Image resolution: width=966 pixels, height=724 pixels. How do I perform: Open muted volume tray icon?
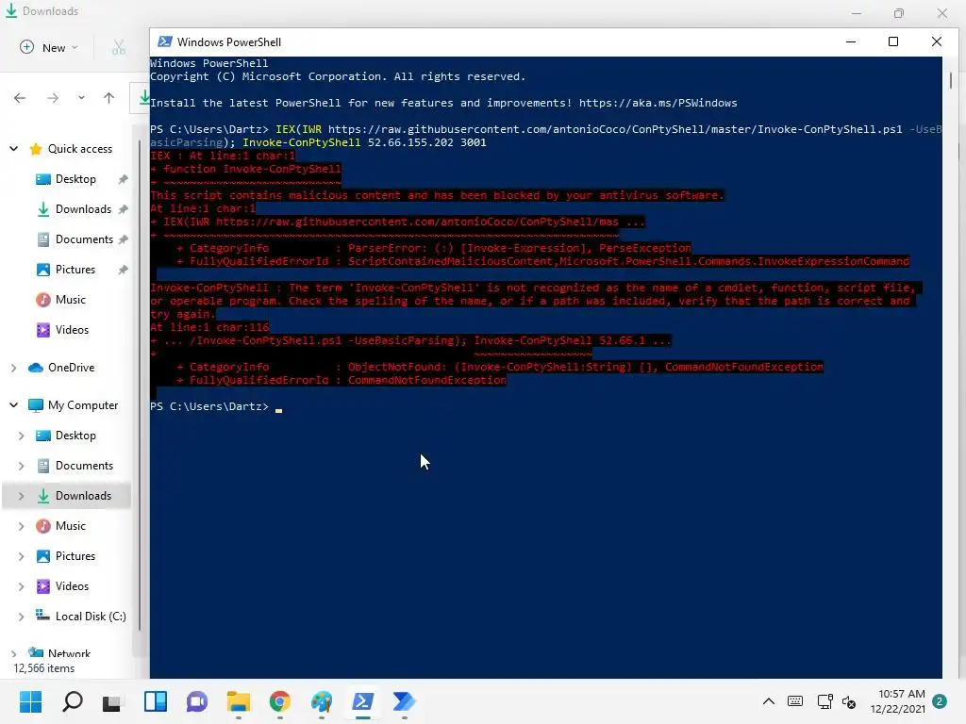[849, 701]
